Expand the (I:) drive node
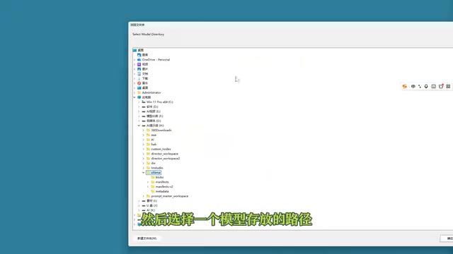Image resolution: width=453 pixels, height=254 pixels. 139,201
